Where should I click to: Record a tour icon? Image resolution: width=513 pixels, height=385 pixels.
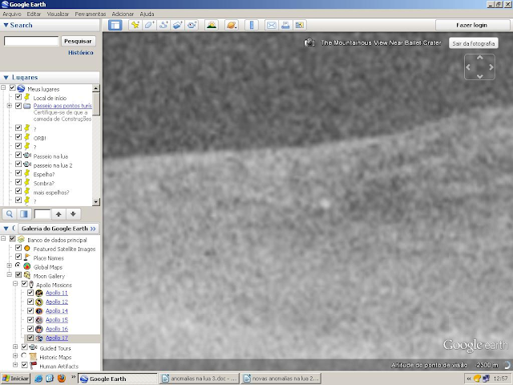click(192, 25)
